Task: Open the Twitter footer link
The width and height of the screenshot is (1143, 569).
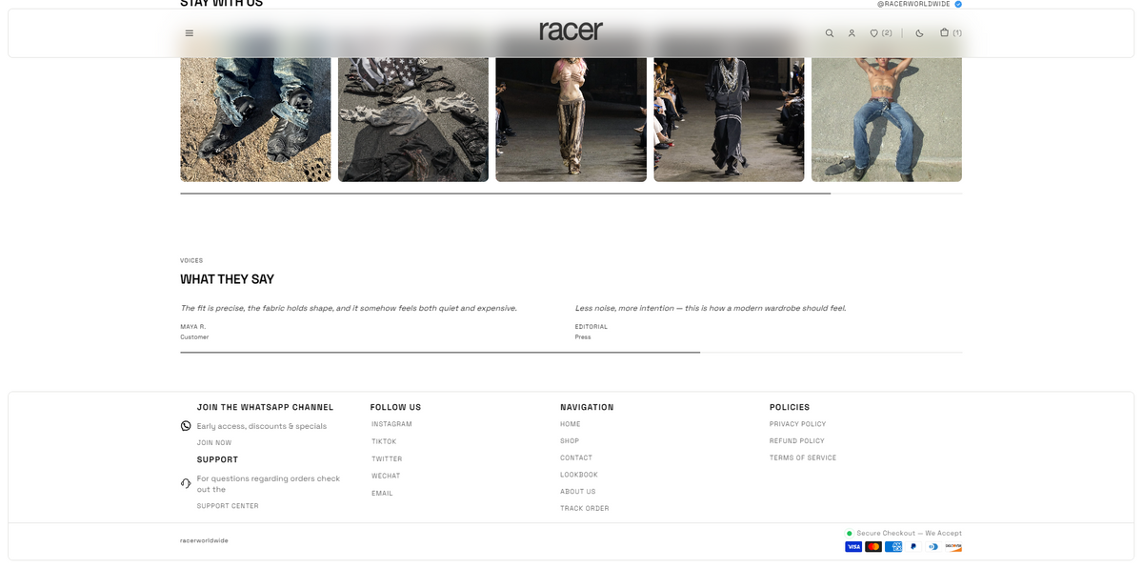Action: pos(387,459)
